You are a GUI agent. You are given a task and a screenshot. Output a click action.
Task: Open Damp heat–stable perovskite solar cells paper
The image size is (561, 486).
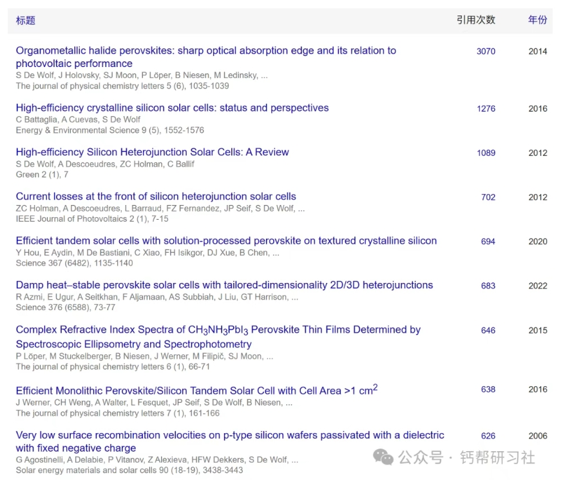(x=224, y=285)
